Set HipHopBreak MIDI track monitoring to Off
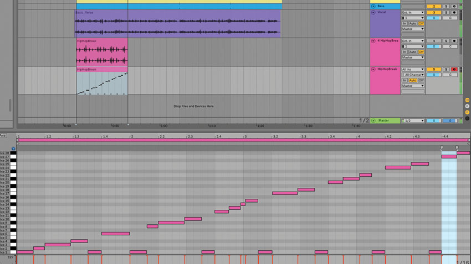Screen dimensions: 471x264 click(x=421, y=80)
